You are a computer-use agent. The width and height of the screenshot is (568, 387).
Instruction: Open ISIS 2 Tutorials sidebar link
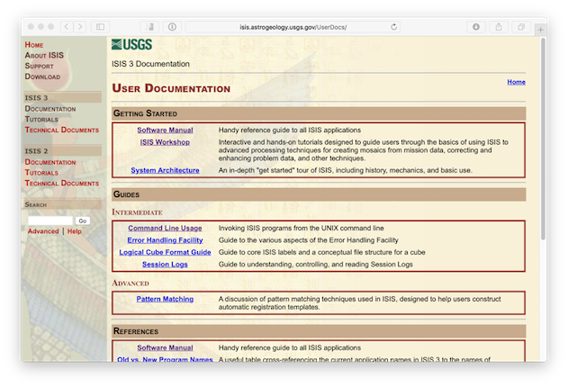point(41,172)
